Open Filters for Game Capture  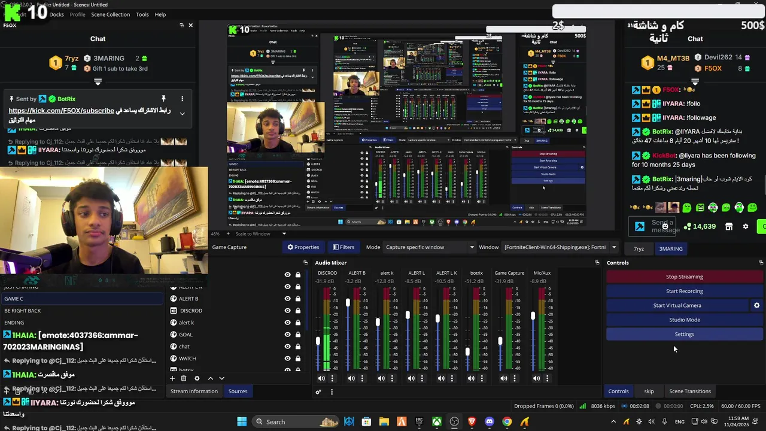(x=344, y=247)
